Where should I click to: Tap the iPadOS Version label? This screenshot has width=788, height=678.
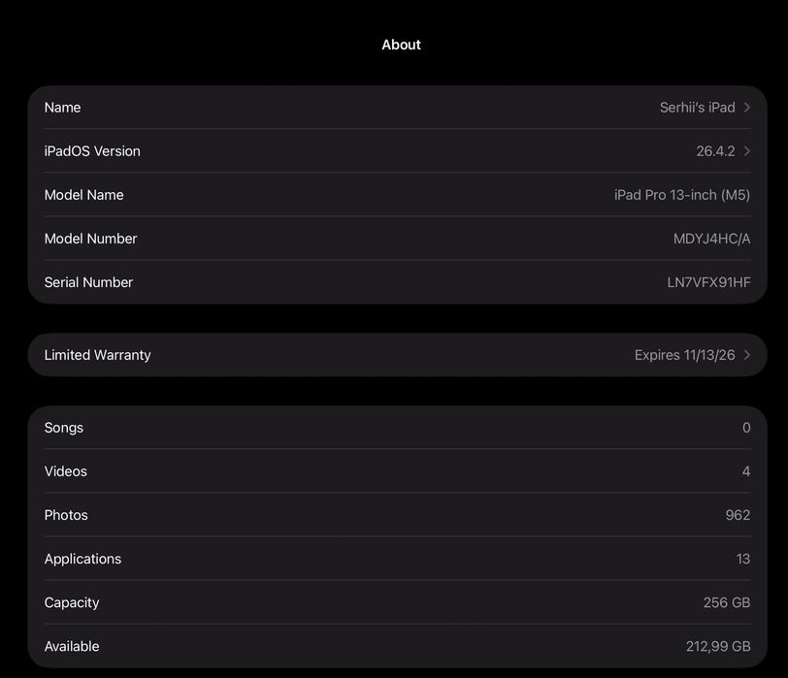tap(92, 151)
